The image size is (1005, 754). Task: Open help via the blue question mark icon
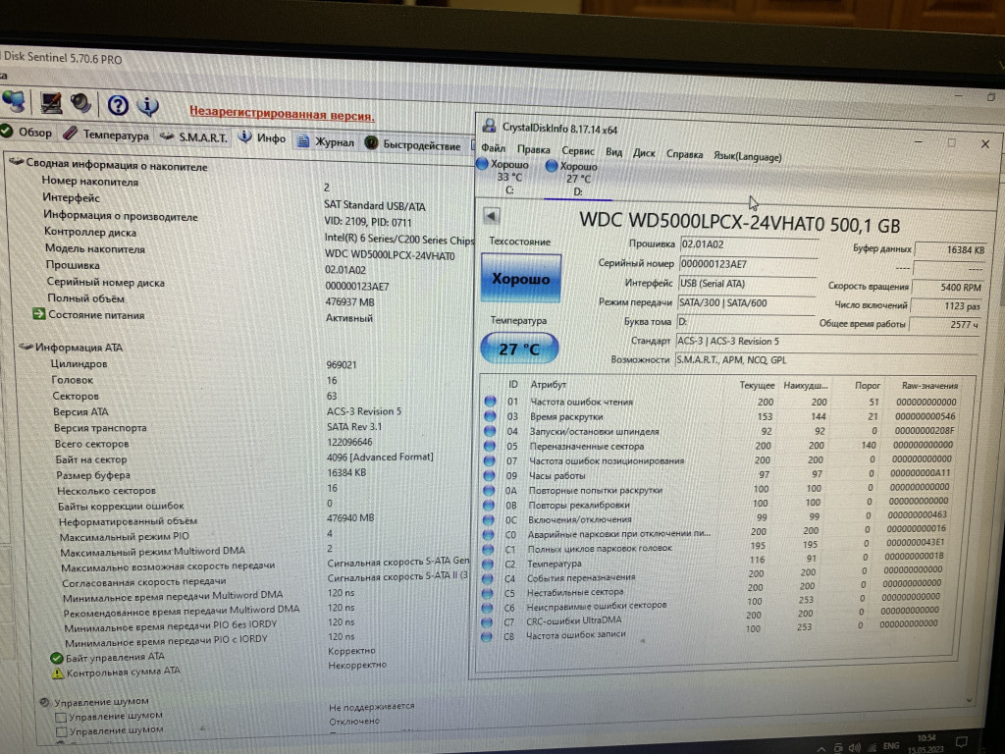[x=118, y=104]
